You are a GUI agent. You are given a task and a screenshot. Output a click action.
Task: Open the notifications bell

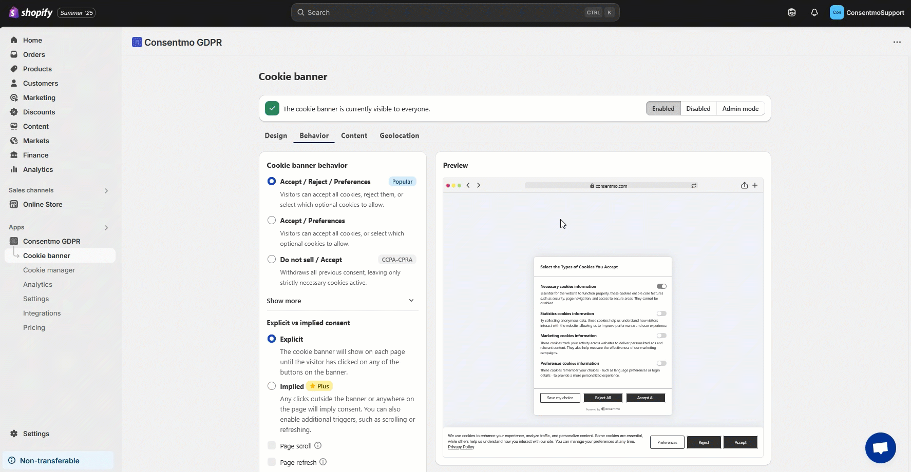pos(814,12)
